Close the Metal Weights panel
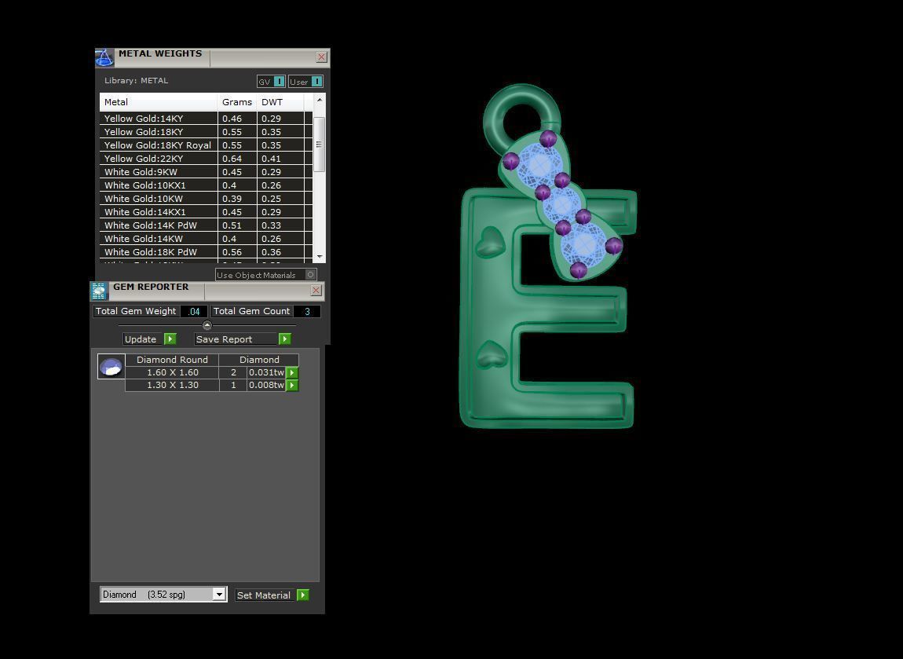 pos(321,57)
